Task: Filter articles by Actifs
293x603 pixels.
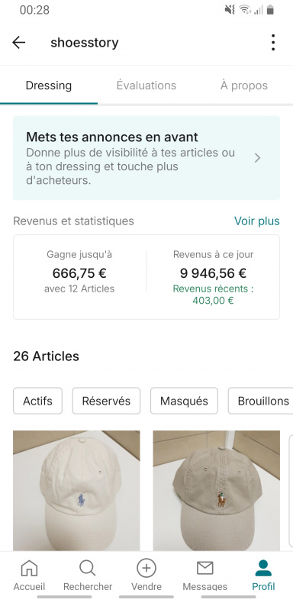Action: tap(37, 401)
